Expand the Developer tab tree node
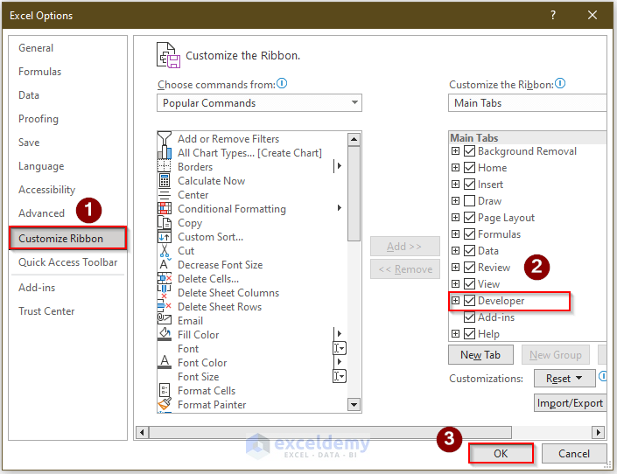This screenshot has width=617, height=474. coord(455,301)
